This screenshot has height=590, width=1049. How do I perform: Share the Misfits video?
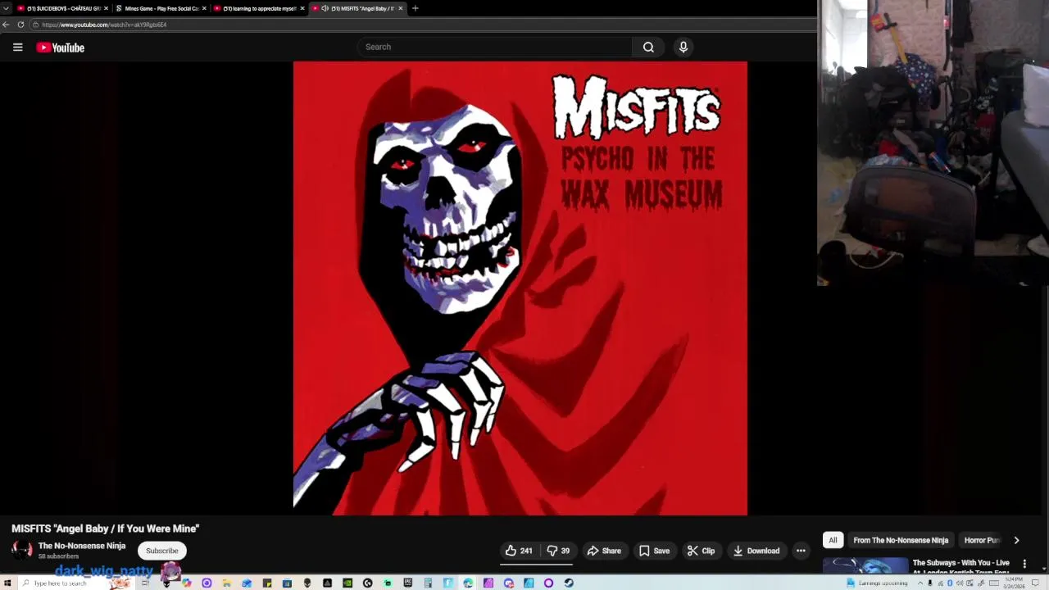604,551
